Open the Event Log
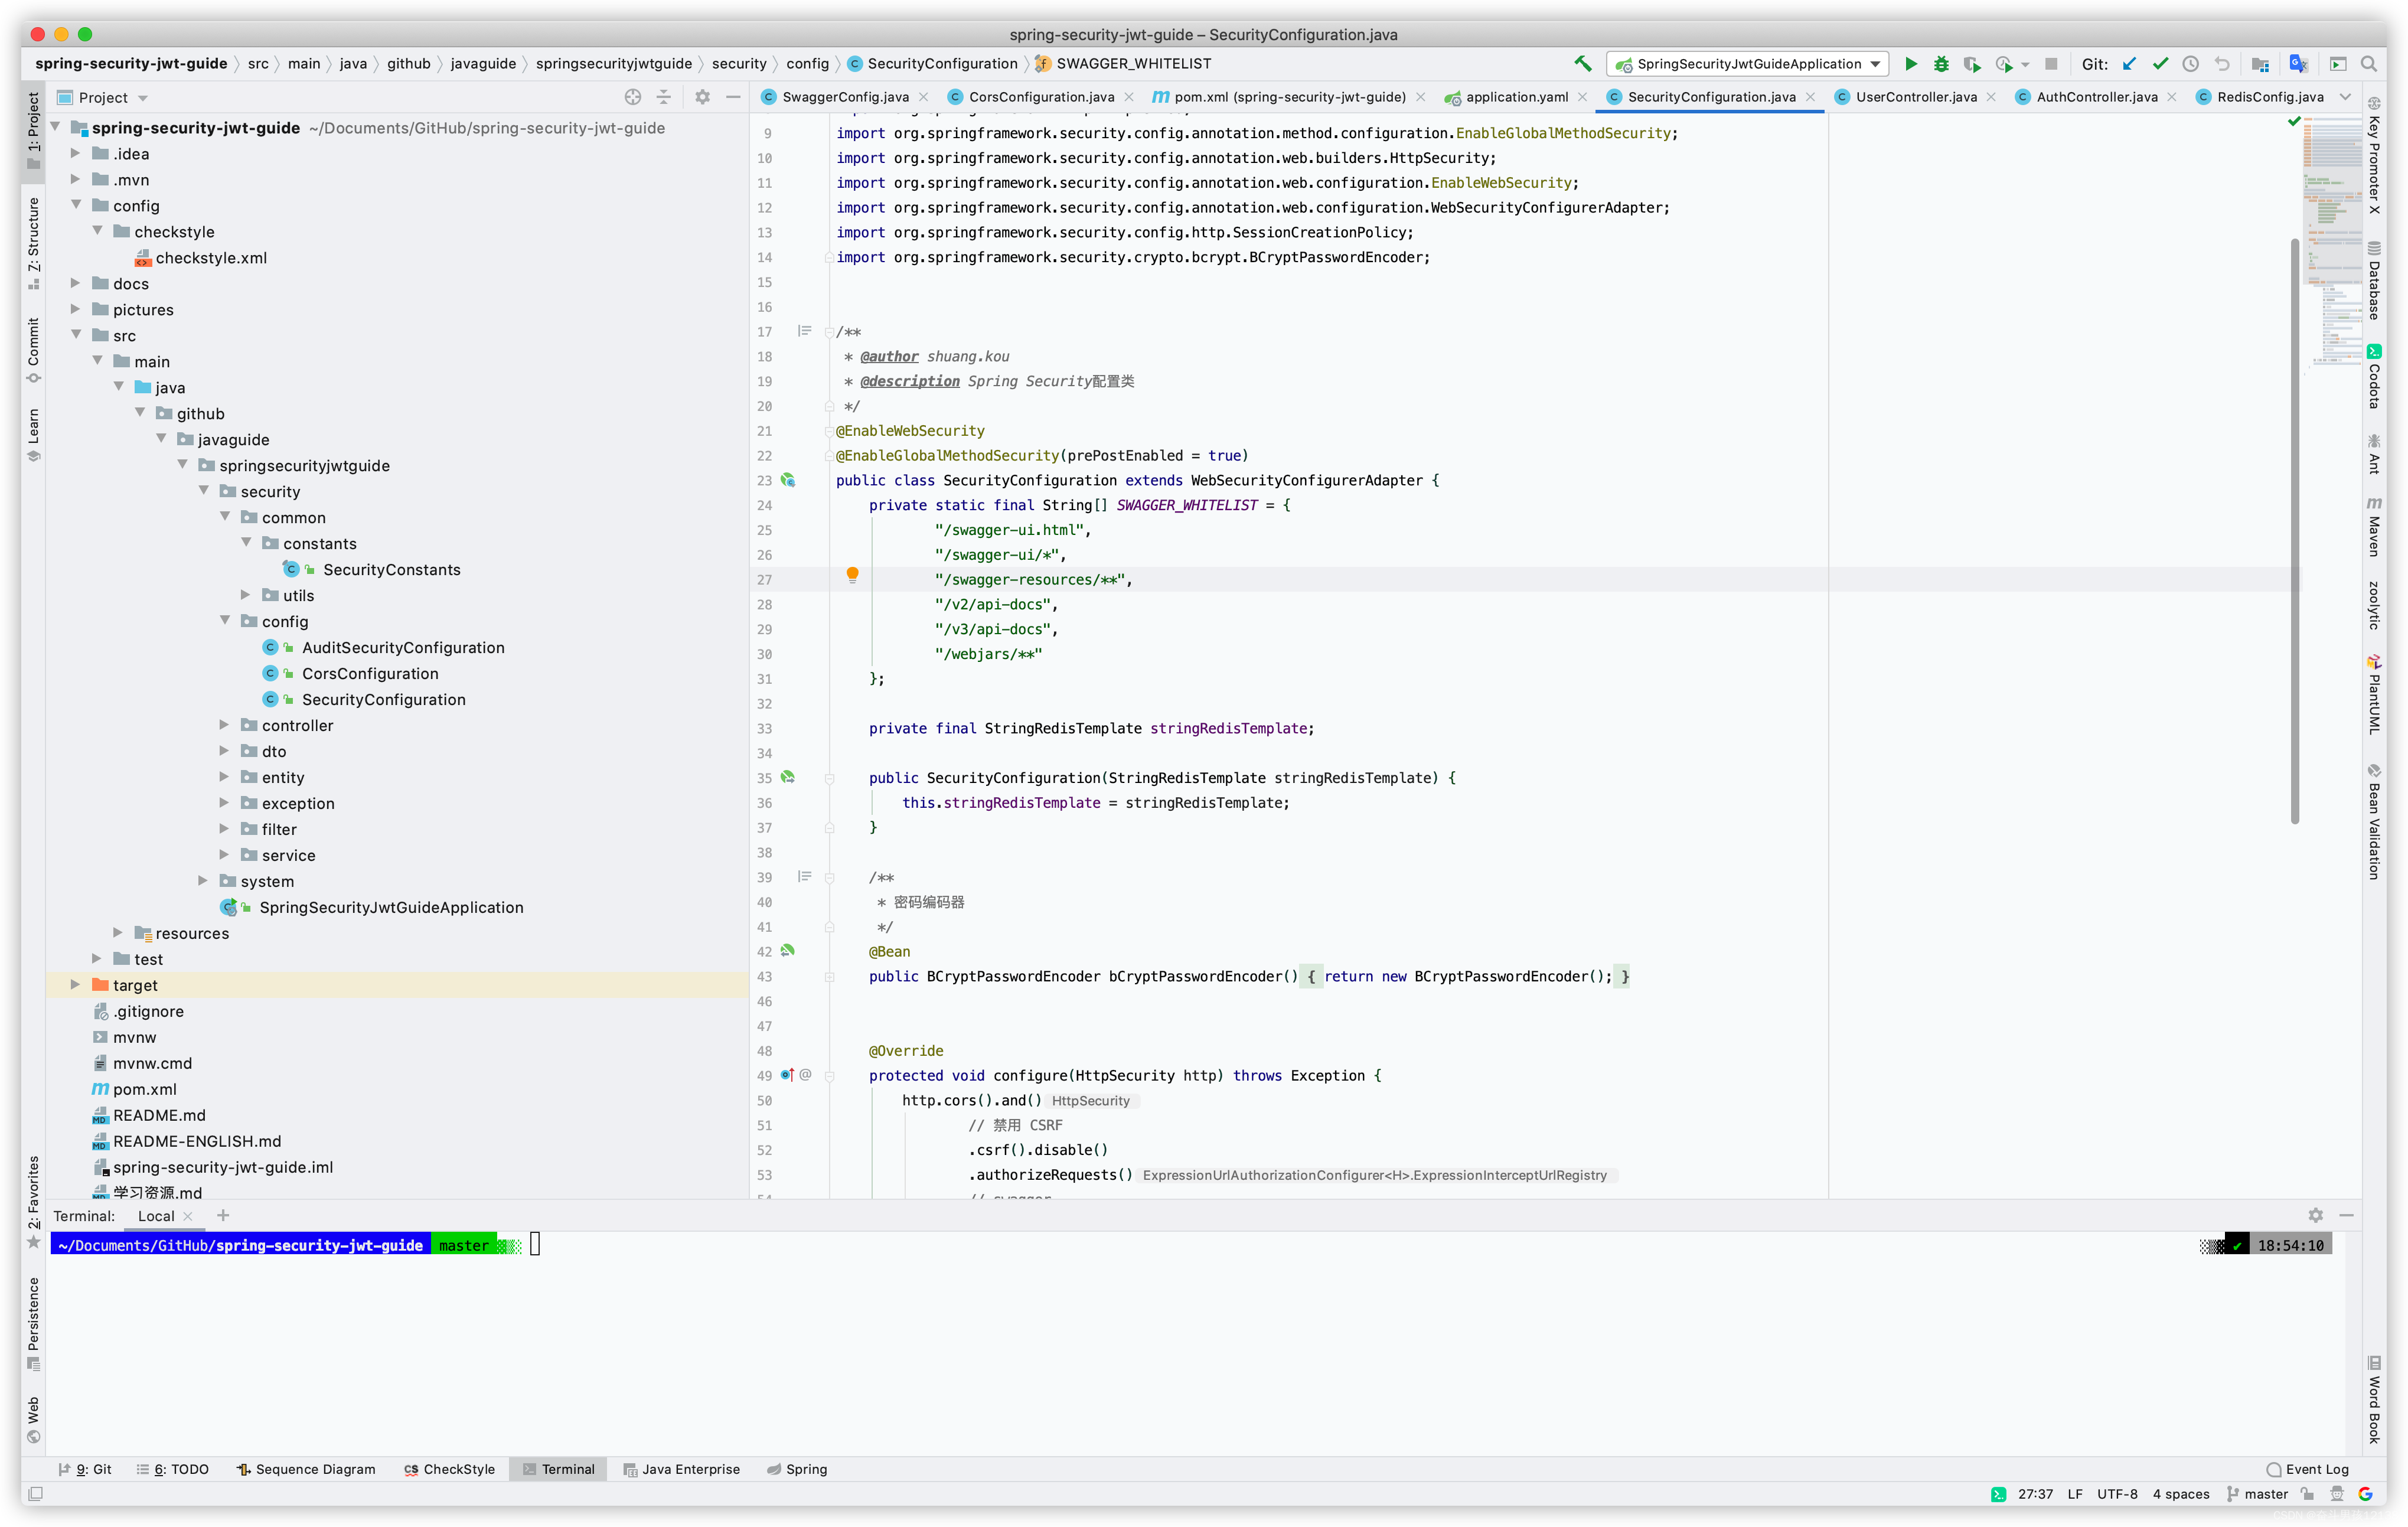This screenshot has width=2408, height=1527. click(x=2308, y=1469)
